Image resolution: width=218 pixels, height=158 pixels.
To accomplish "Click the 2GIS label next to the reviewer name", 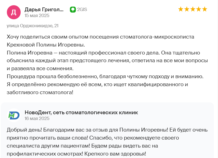I will pos(82,9).
